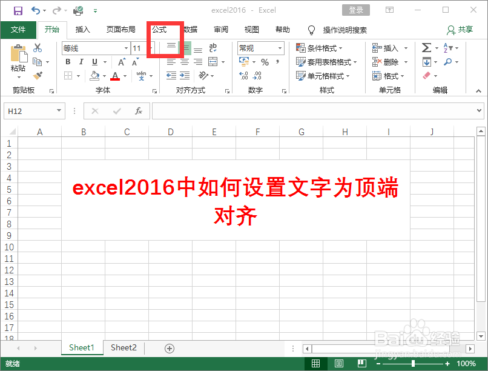Open the 页面布局 Page Layout tab
488x371 pixels.
(x=121, y=30)
